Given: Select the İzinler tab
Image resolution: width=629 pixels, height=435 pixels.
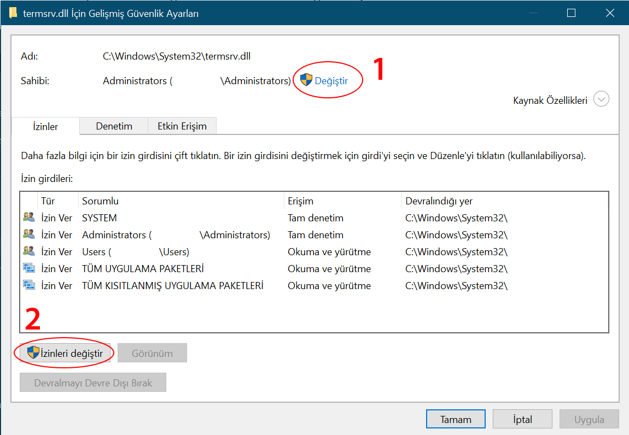Looking at the screenshot, I should click(x=45, y=126).
